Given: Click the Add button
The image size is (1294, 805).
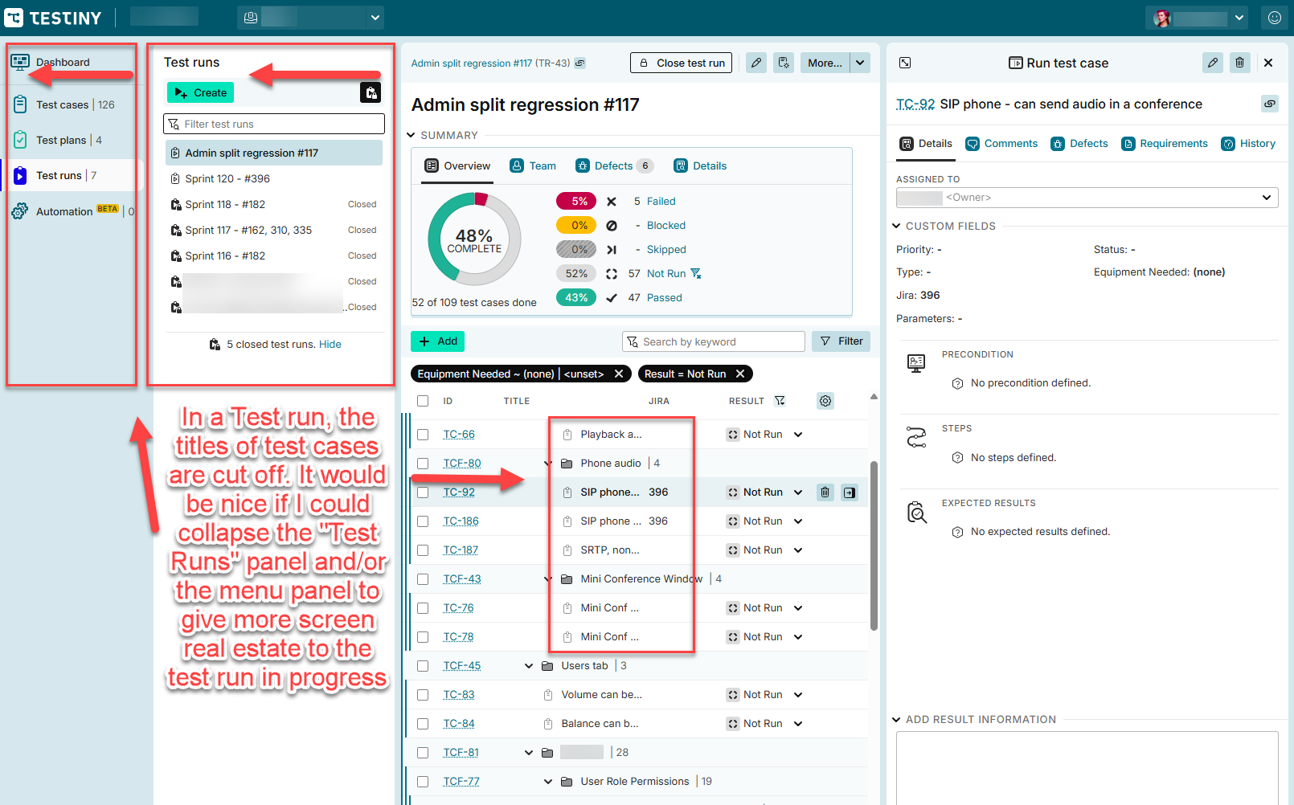Looking at the screenshot, I should coord(438,341).
